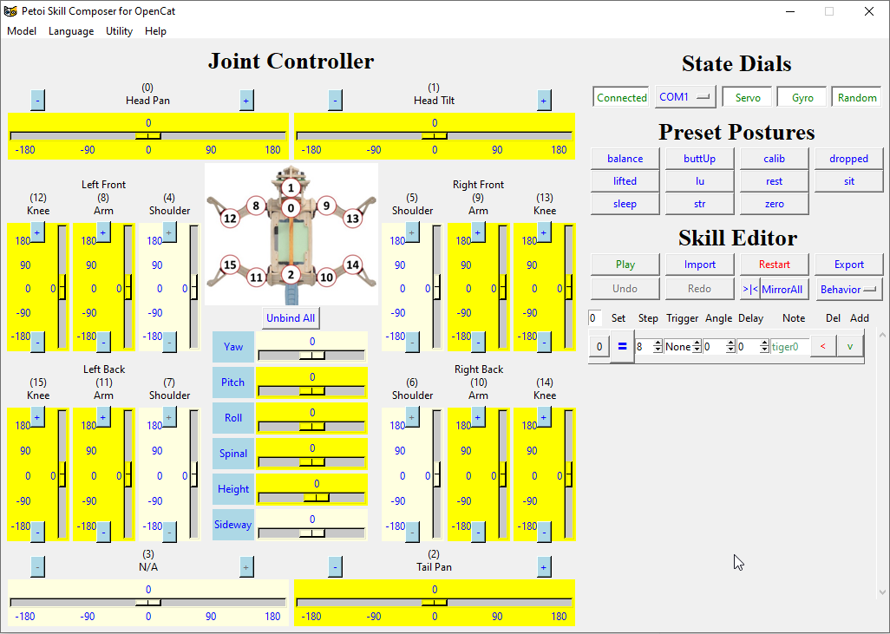Click the Head Pan slider track
Screen dimensions: 890x634
[x=148, y=135]
